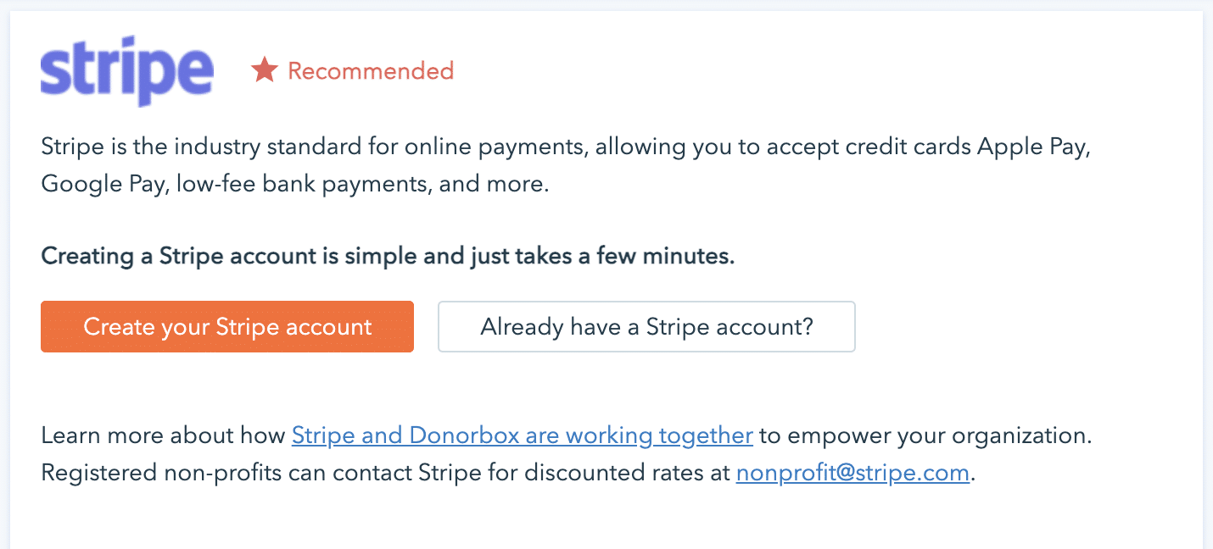Click the "Learn more about how" text

click(x=163, y=435)
